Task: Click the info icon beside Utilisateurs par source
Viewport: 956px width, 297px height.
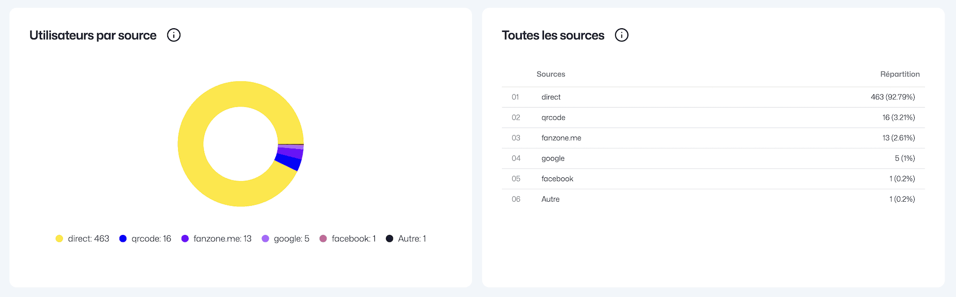Action: point(174,35)
